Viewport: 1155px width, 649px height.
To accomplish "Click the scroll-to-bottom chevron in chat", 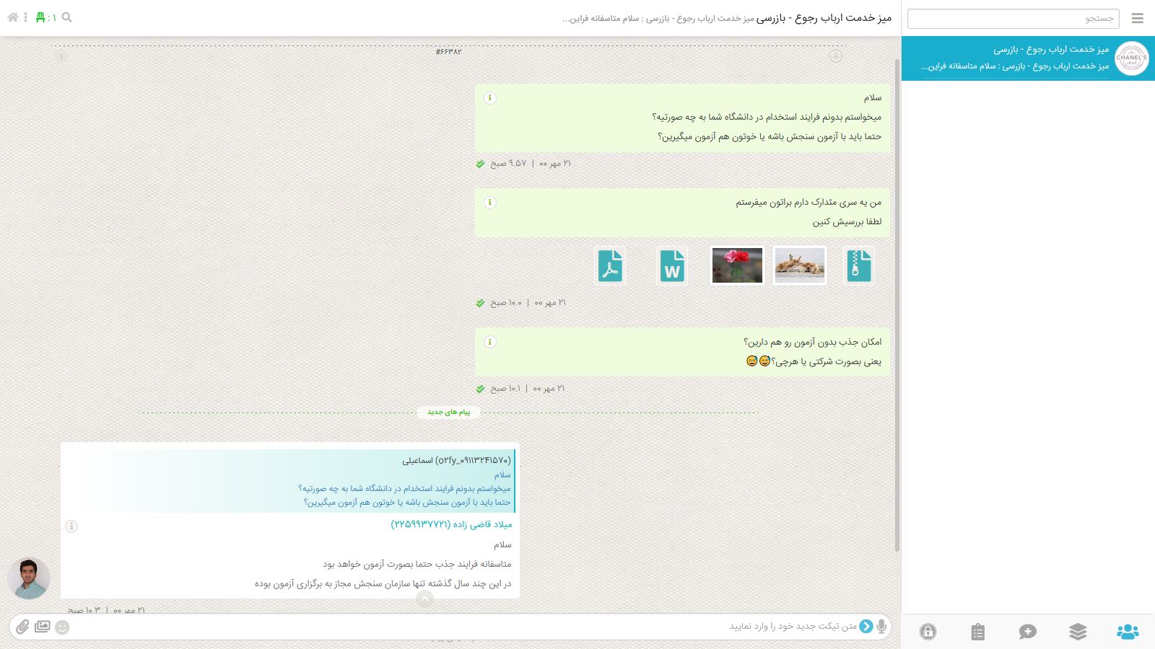I will tap(424, 599).
